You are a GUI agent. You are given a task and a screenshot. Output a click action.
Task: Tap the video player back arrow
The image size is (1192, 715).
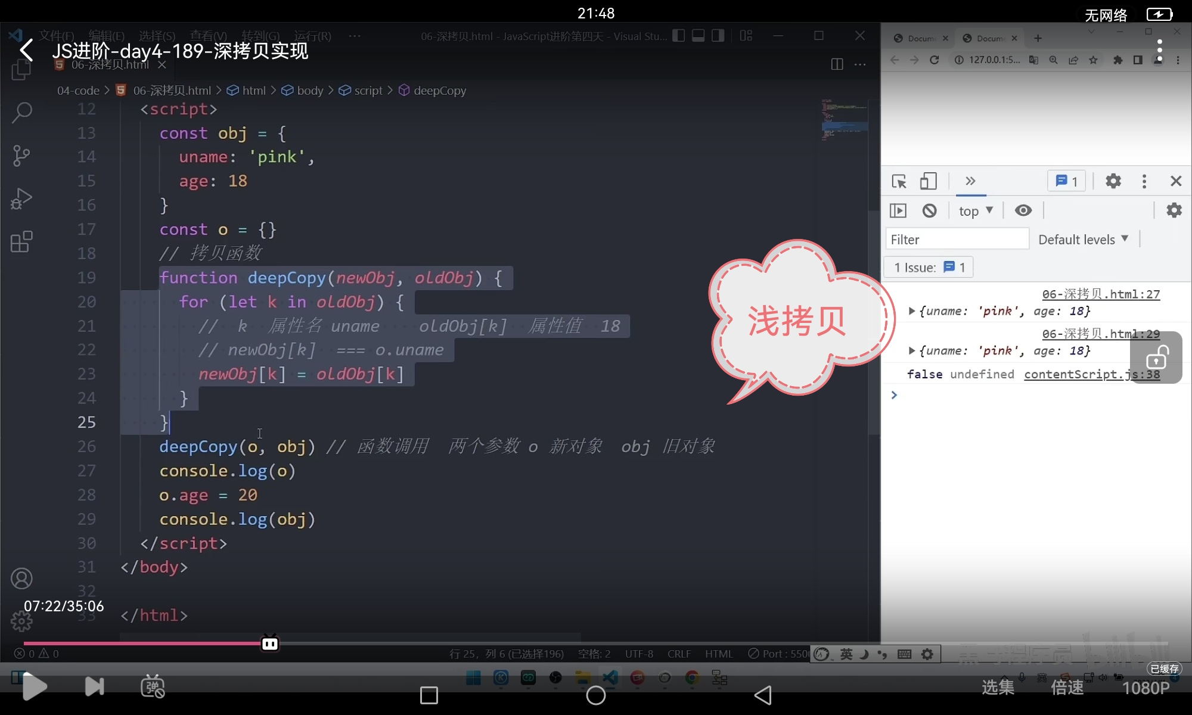click(x=27, y=51)
